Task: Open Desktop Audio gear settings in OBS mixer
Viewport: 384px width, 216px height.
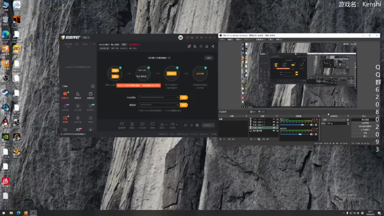Action: tap(316, 134)
